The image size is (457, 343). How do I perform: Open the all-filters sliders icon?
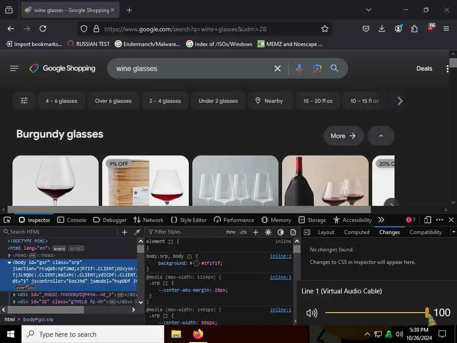pyautogui.click(x=24, y=100)
